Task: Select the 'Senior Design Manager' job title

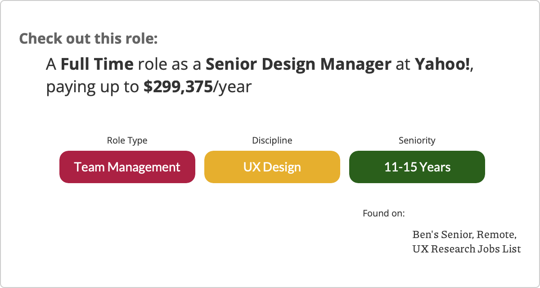Action: coord(298,64)
